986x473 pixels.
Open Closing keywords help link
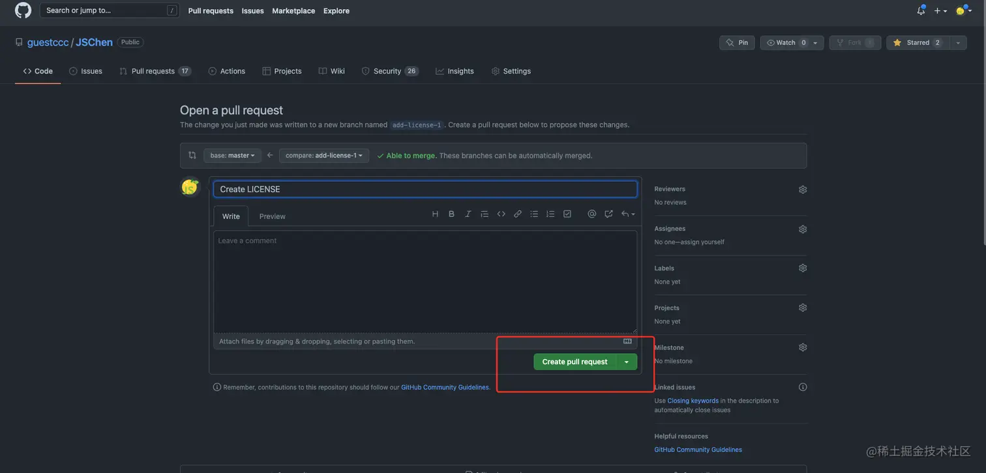click(693, 401)
